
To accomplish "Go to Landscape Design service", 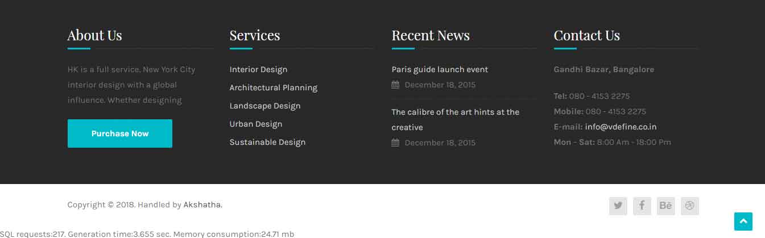I will 264,106.
